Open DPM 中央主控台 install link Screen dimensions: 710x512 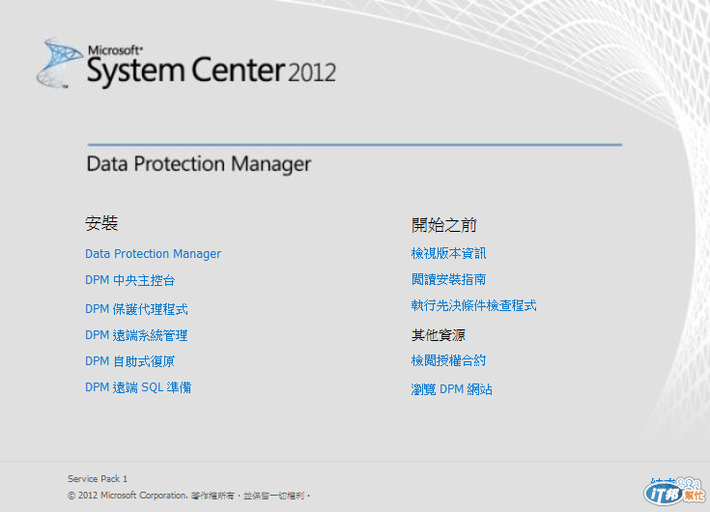[x=129, y=280]
